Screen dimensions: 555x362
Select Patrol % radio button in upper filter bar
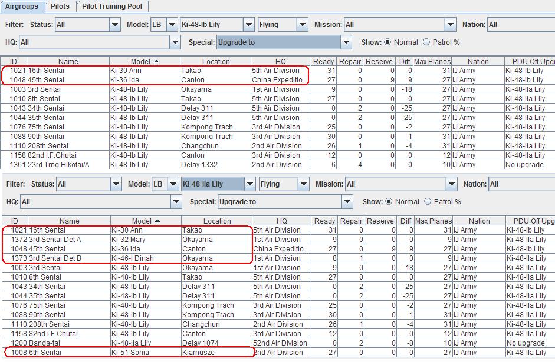coord(426,42)
